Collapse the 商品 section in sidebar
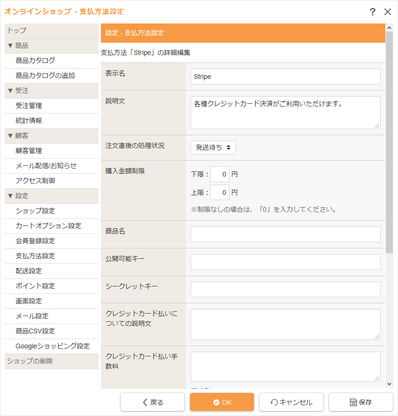 pyautogui.click(x=18, y=46)
